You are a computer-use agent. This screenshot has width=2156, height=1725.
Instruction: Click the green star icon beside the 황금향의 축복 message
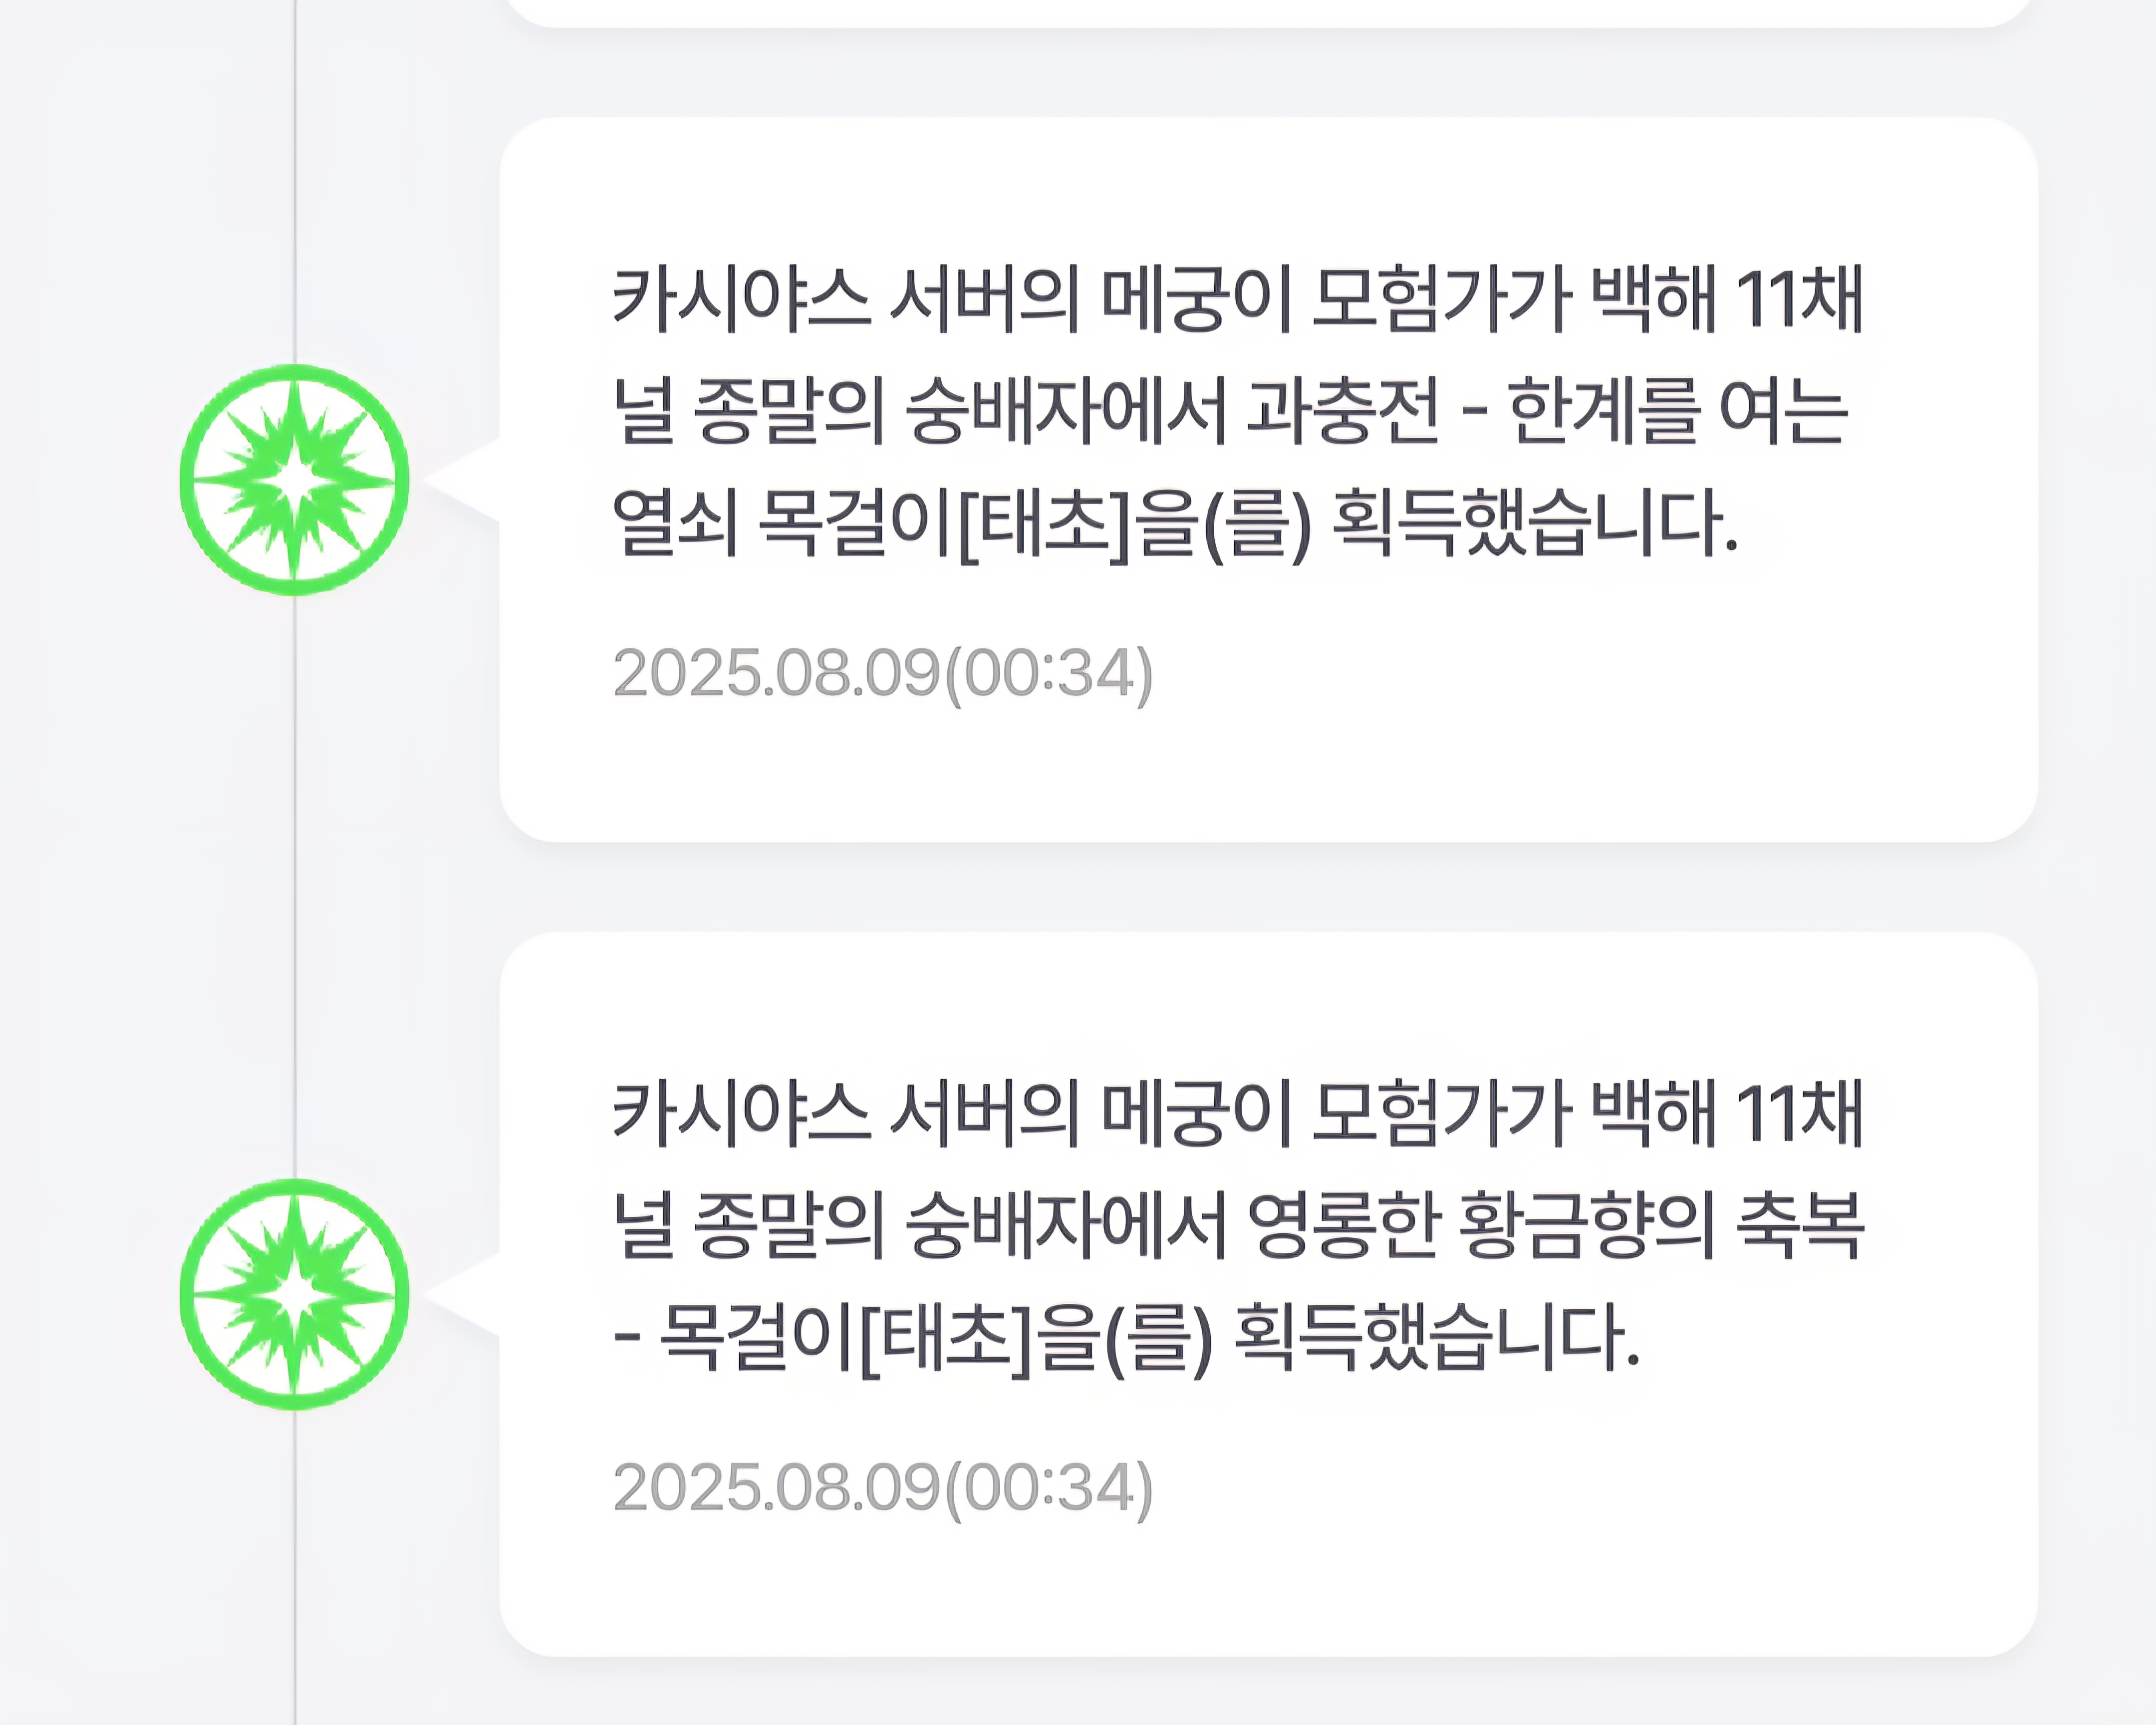[x=294, y=1294]
